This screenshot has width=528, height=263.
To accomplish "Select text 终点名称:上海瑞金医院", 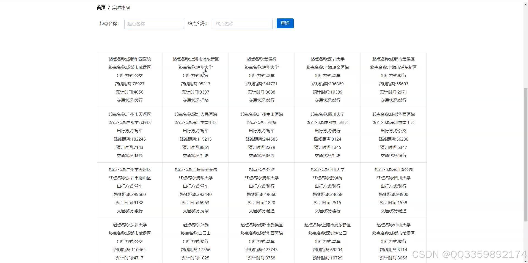I will [328, 67].
